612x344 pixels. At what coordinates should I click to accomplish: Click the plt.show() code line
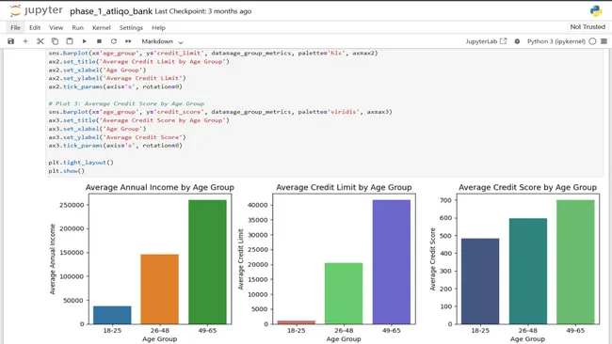click(66, 171)
